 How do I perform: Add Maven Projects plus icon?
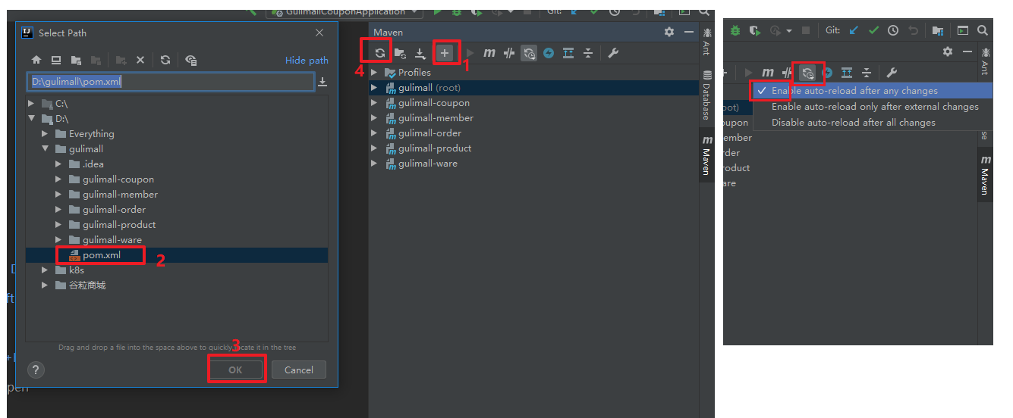pyautogui.click(x=445, y=53)
